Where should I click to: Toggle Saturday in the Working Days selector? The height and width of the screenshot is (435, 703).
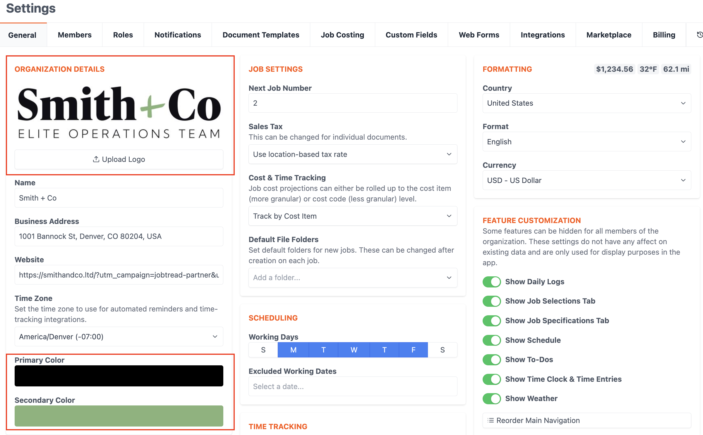tap(442, 350)
